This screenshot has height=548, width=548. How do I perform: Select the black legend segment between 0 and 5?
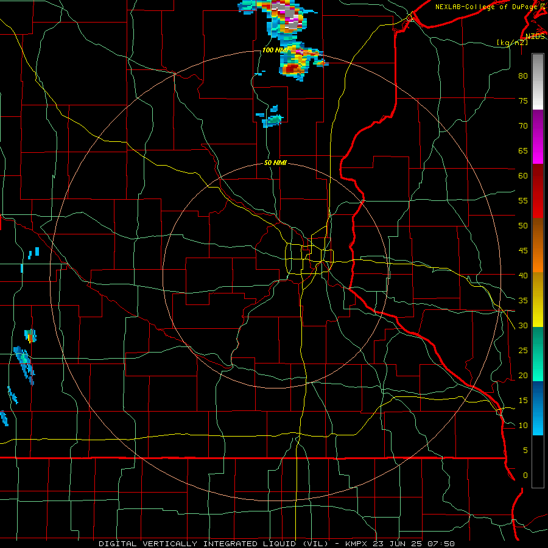click(538, 462)
